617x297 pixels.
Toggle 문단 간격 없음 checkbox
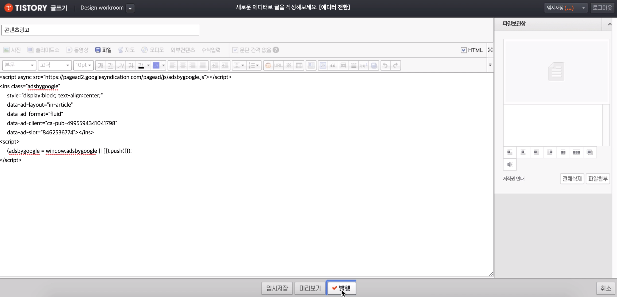click(x=235, y=50)
